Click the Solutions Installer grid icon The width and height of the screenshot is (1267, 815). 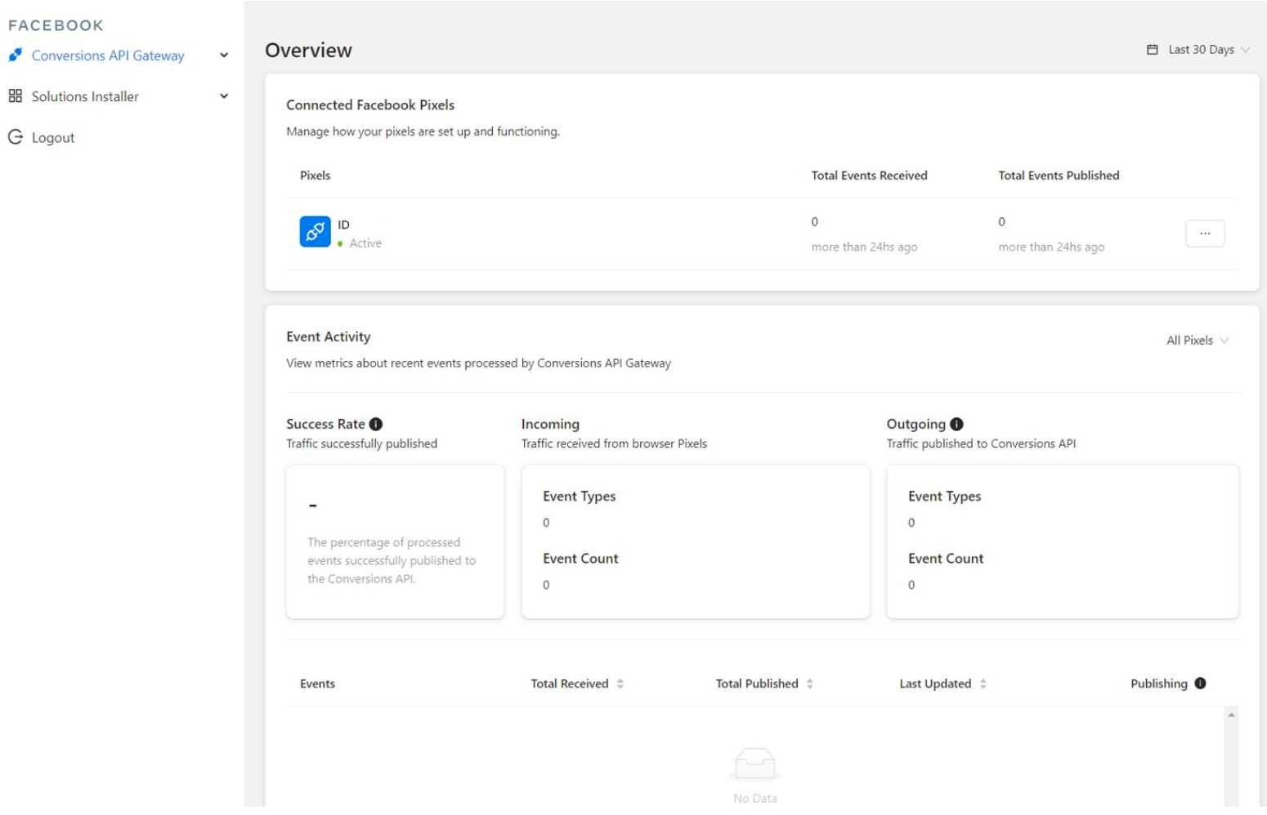pos(15,96)
